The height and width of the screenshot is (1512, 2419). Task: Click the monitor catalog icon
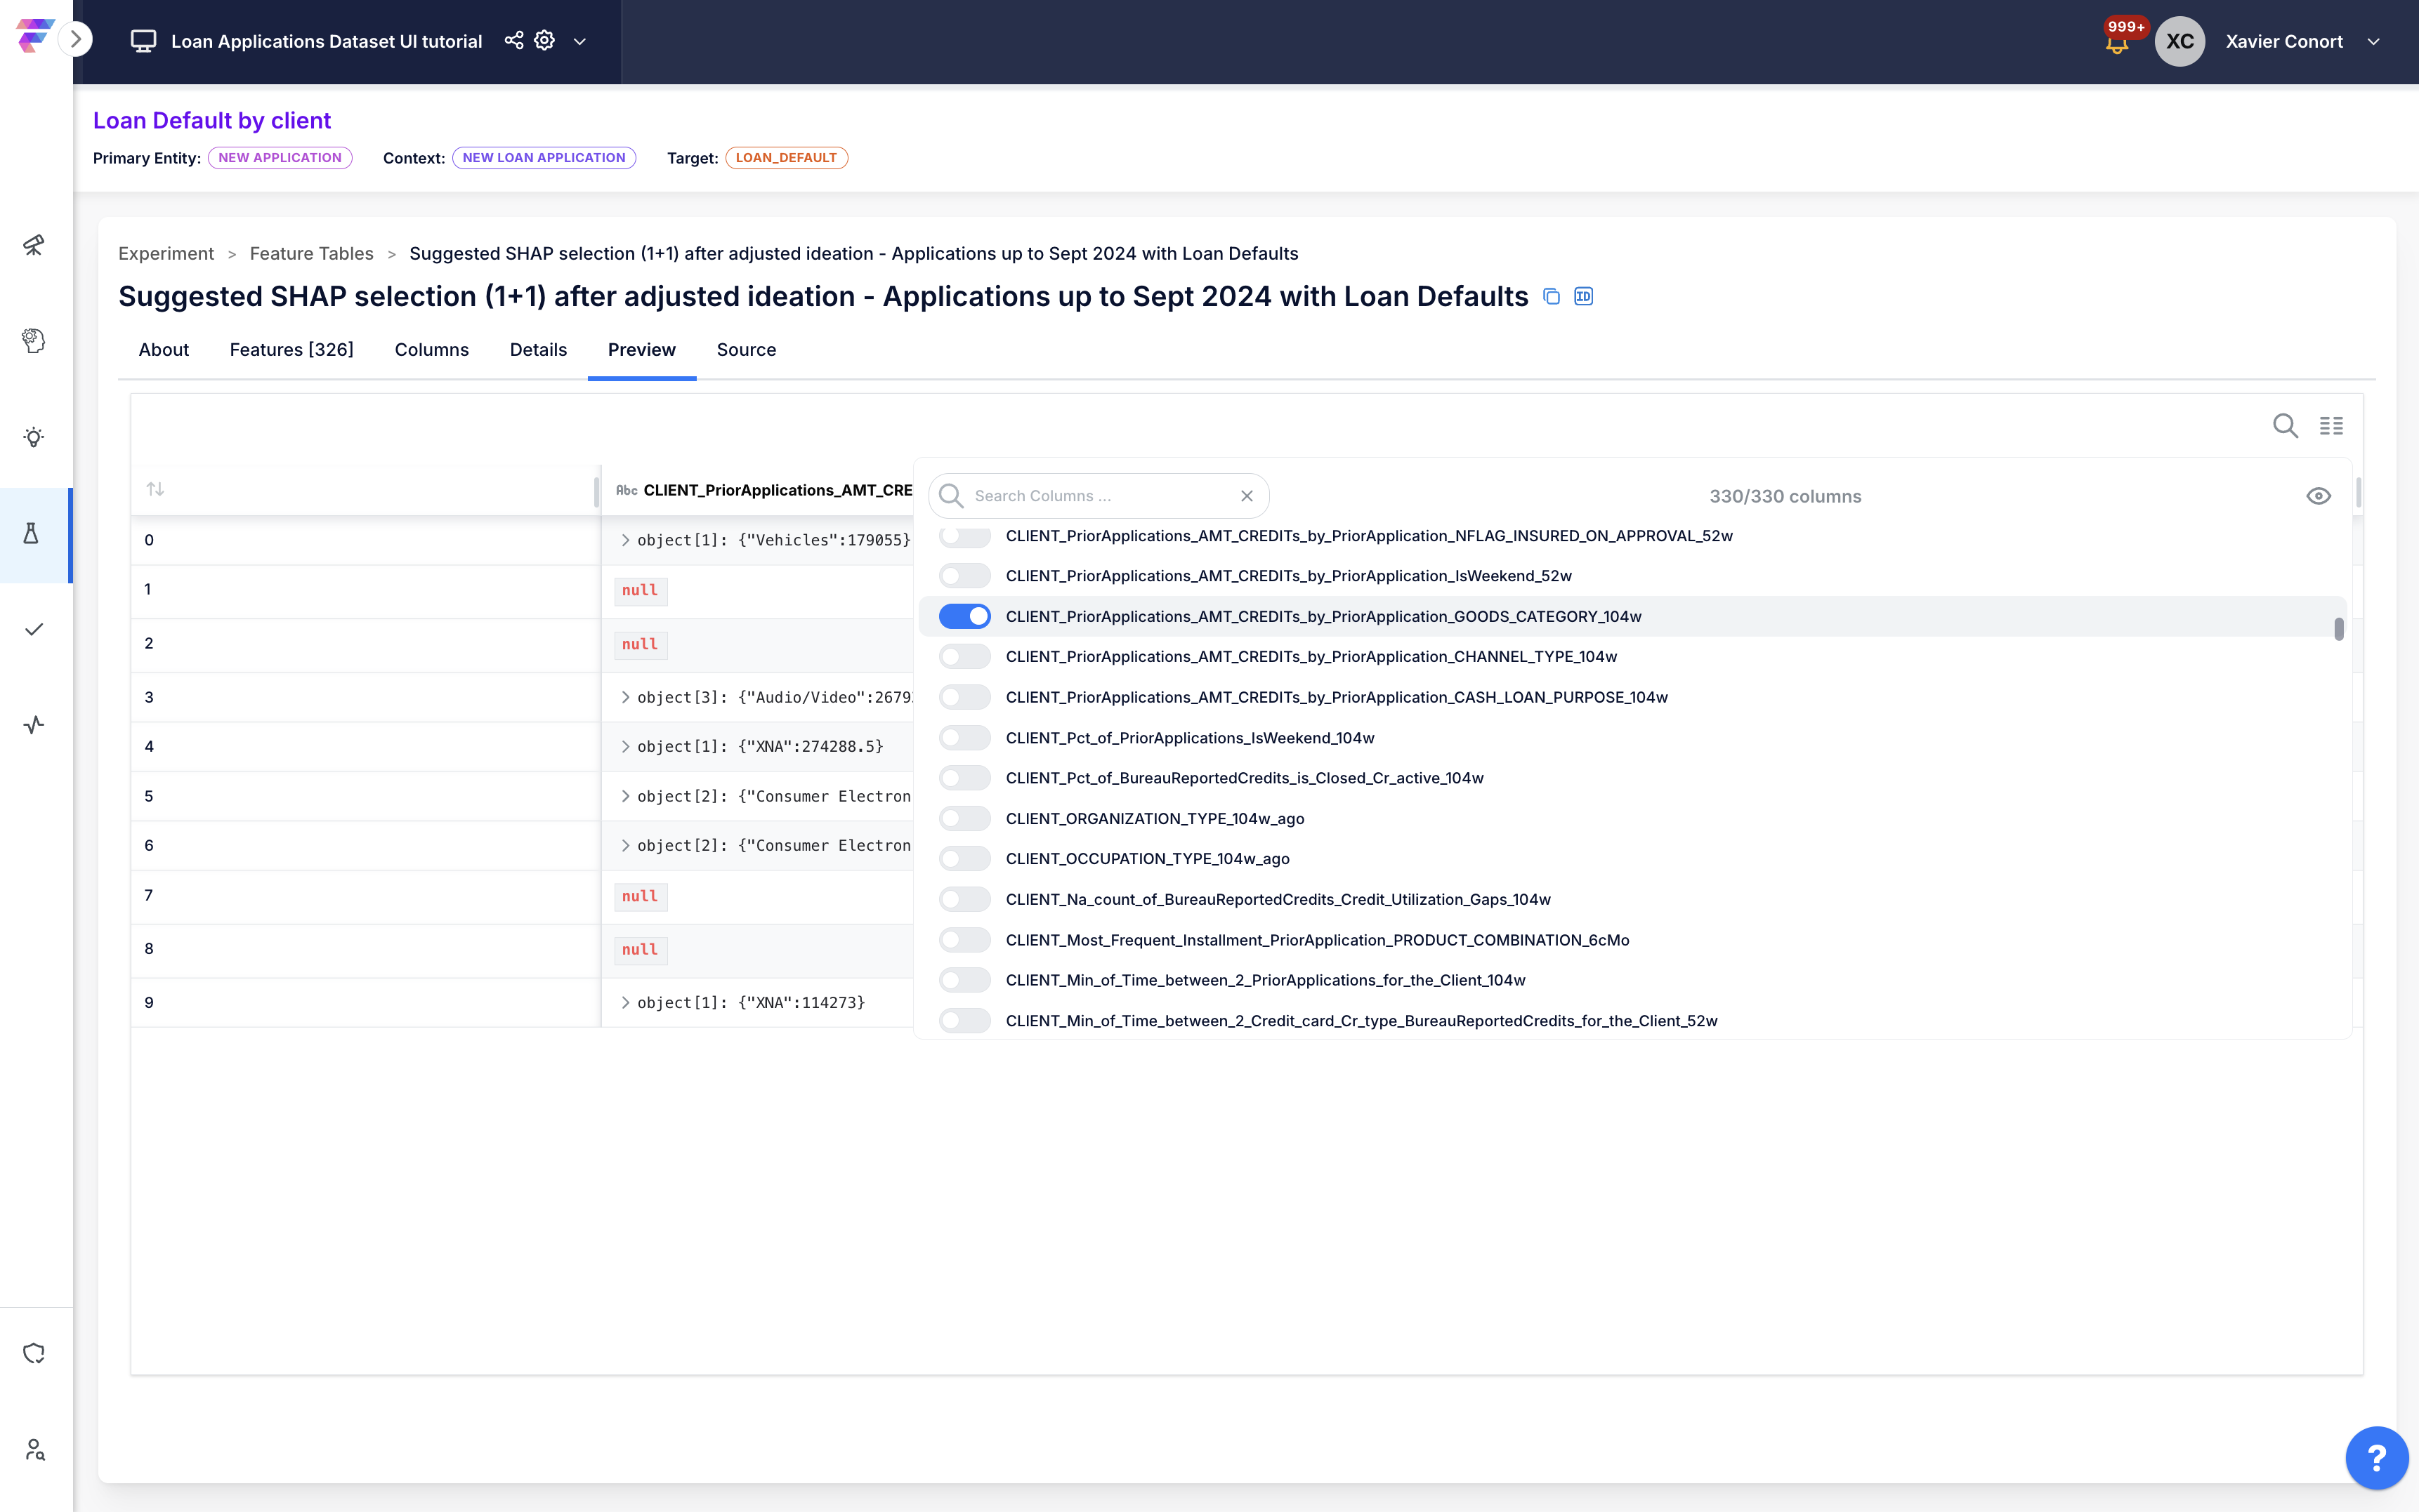click(143, 41)
